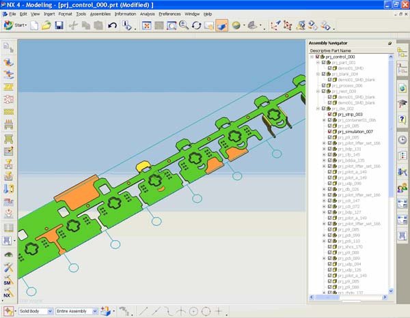This screenshot has height=318, width=410.
Task: Open the Help question mark icon
Action: point(402,119)
